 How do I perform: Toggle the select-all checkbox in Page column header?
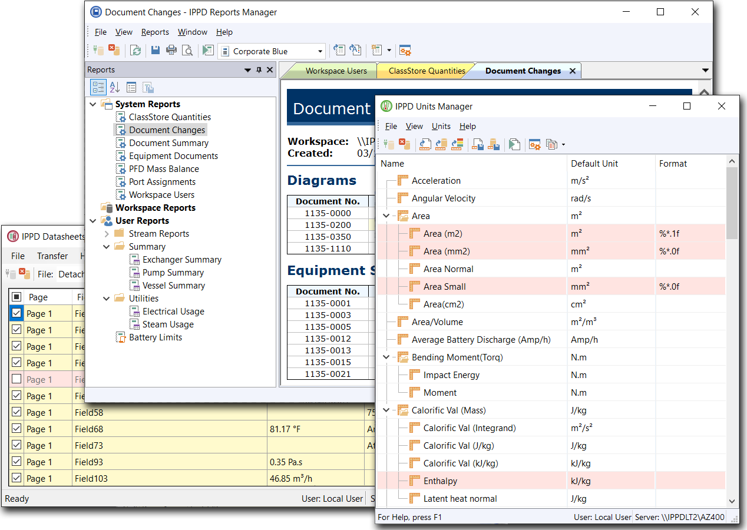point(16,297)
